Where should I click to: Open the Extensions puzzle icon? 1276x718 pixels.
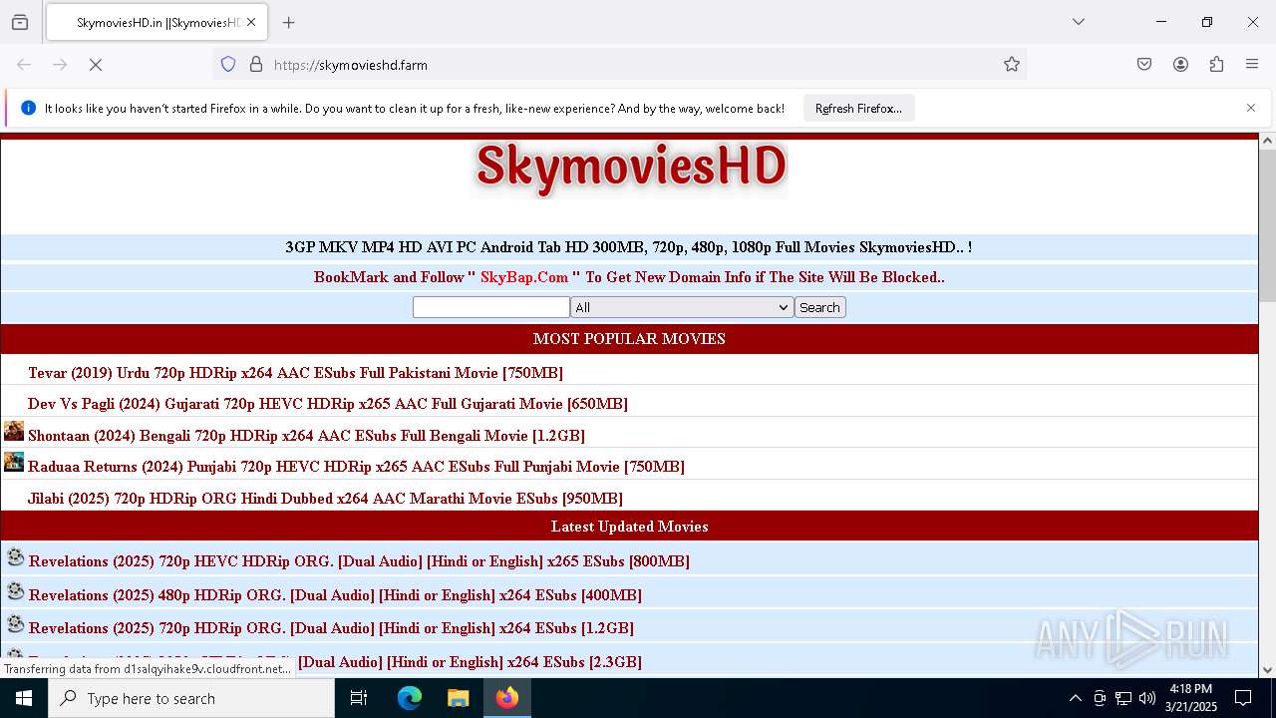pyautogui.click(x=1216, y=64)
